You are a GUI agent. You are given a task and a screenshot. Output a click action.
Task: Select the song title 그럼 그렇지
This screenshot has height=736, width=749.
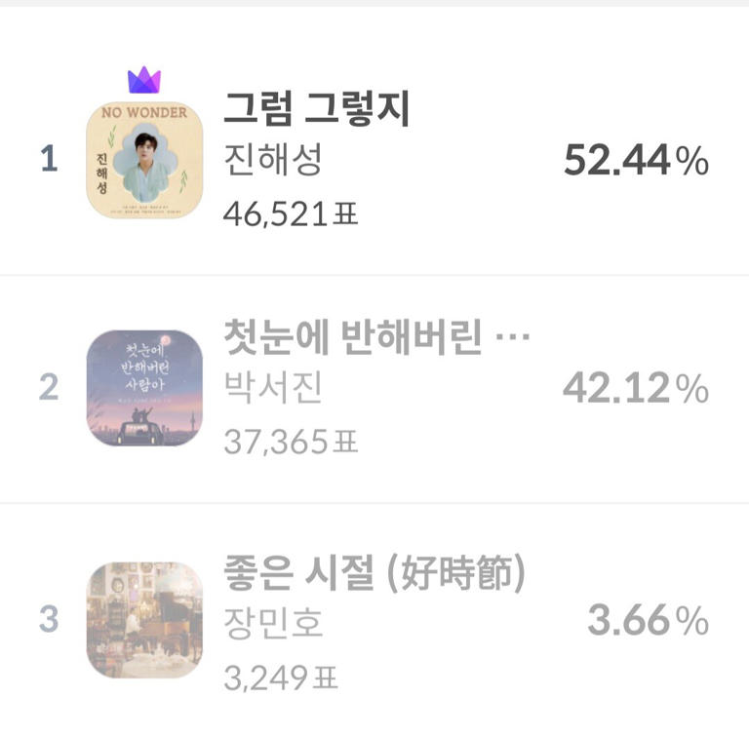tap(317, 109)
